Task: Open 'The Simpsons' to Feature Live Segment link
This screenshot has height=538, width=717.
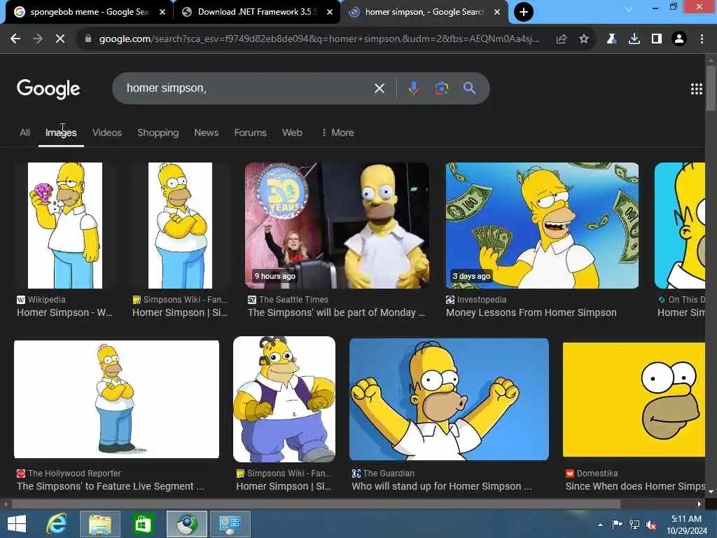Action: [x=111, y=486]
